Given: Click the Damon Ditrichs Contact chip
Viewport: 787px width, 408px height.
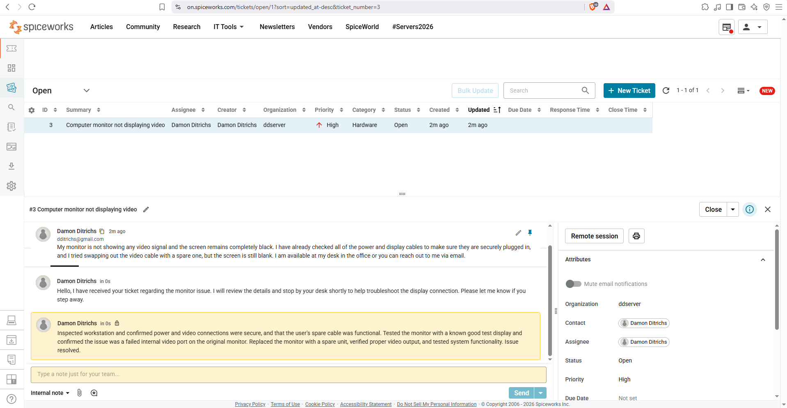Looking at the screenshot, I should click(x=644, y=323).
